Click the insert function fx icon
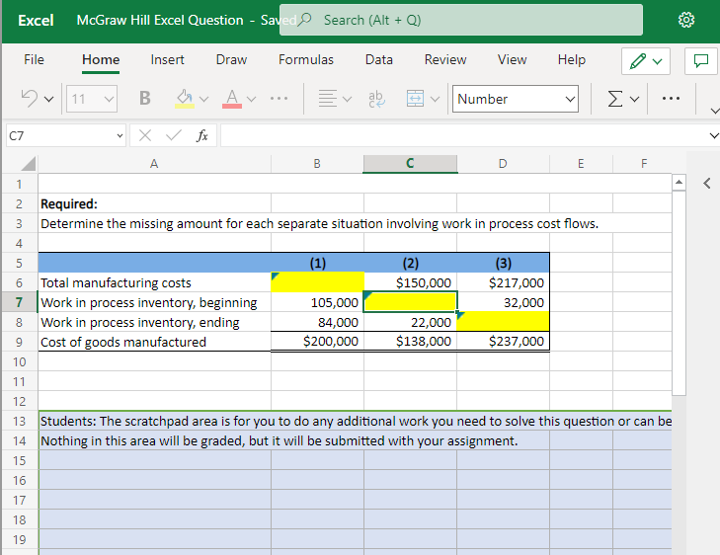This screenshot has width=720, height=555. (200, 134)
